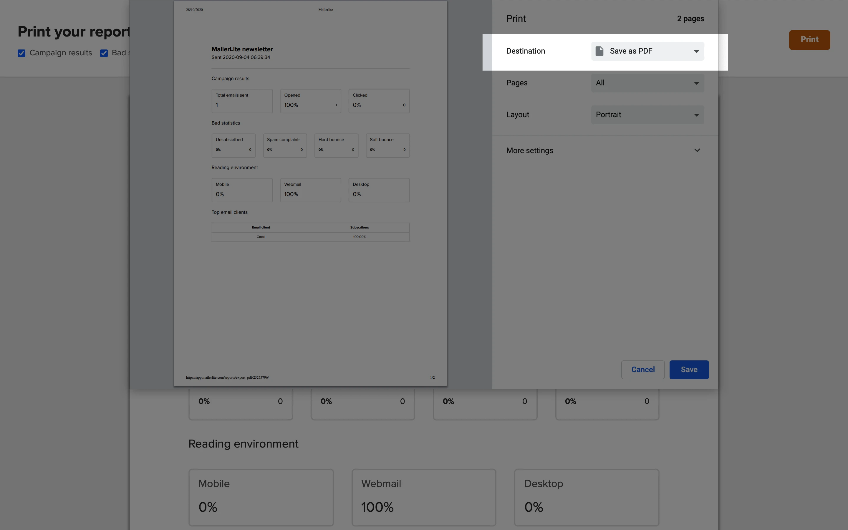848x530 pixels.
Task: Click the Cancel button in print dialog
Action: click(x=643, y=370)
